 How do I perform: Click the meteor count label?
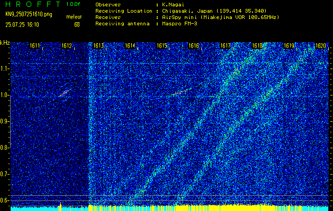click(x=74, y=17)
